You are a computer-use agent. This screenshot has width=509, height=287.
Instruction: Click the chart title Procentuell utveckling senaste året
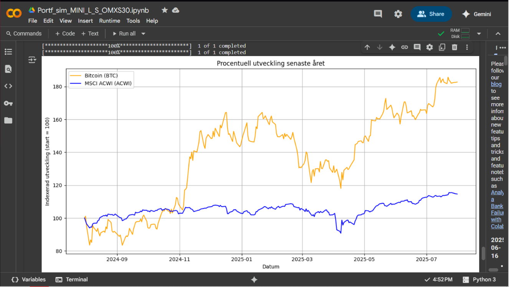click(271, 63)
